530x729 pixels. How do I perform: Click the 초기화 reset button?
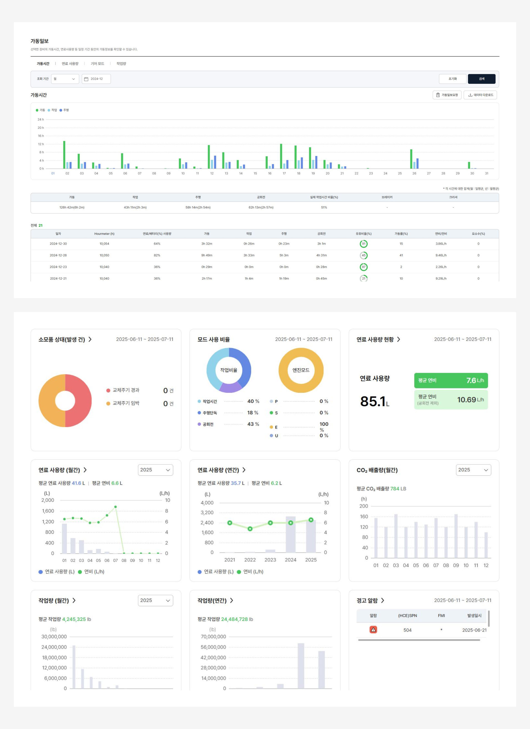452,79
